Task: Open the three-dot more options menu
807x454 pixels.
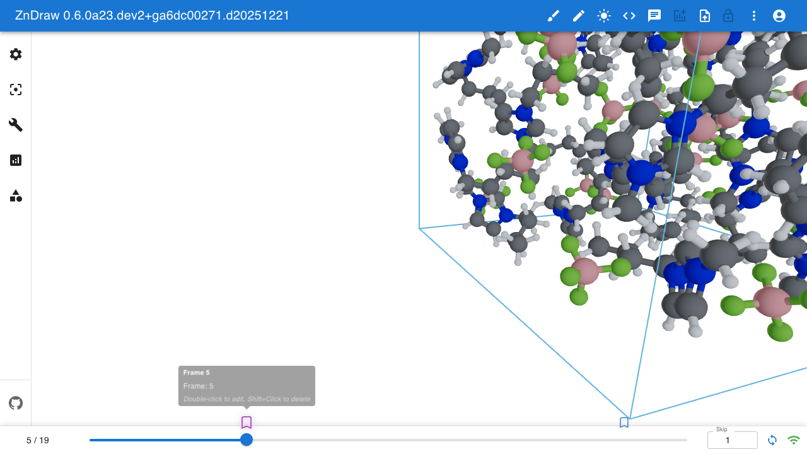Action: [x=754, y=16]
